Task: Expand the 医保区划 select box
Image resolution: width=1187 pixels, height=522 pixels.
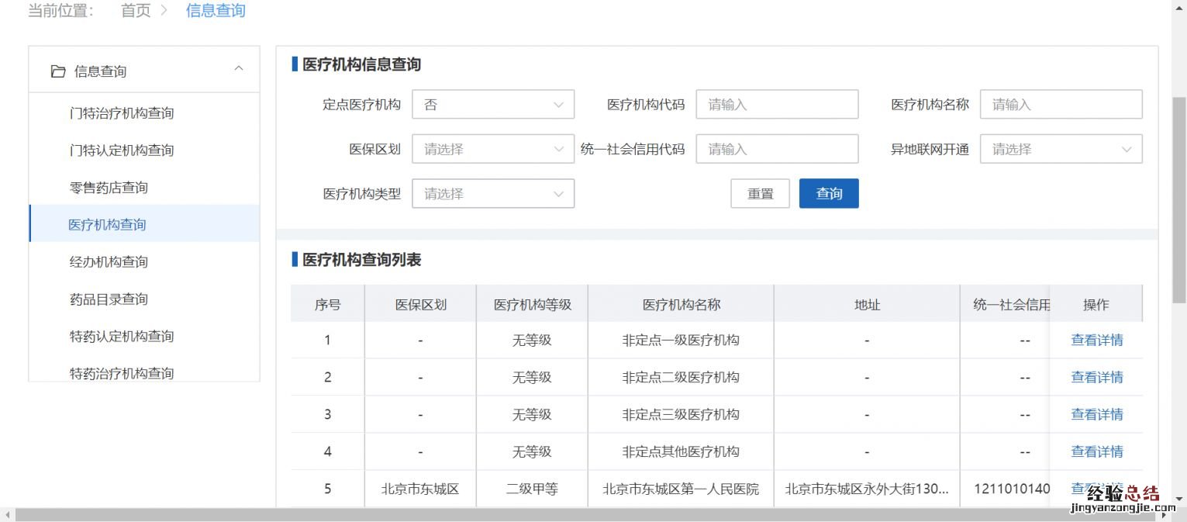Action: pos(492,149)
